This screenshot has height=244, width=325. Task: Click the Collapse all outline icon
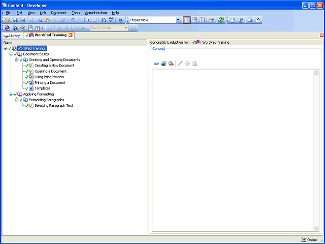pos(95,20)
